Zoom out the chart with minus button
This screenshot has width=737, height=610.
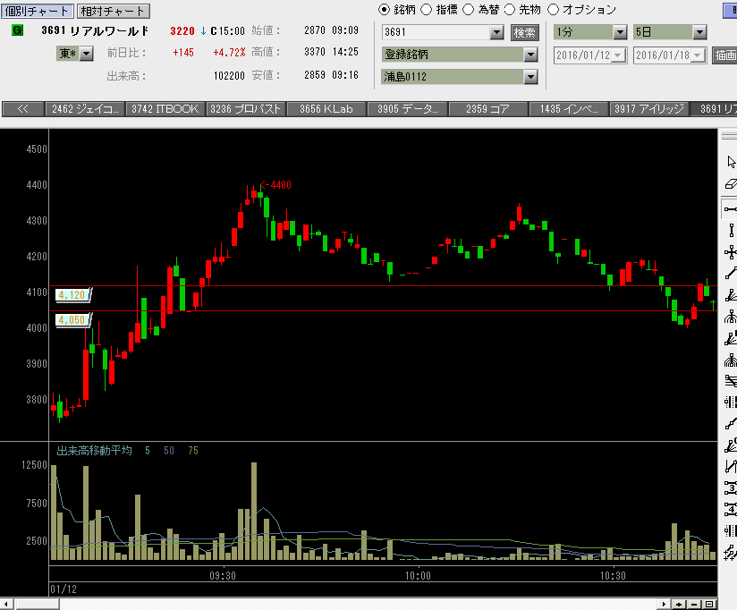694,605
